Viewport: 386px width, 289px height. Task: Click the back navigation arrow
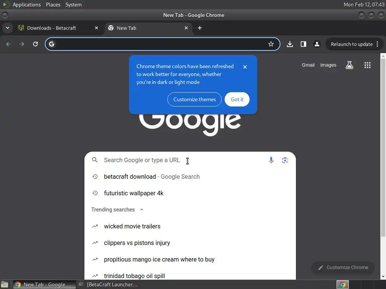[x=8, y=44]
